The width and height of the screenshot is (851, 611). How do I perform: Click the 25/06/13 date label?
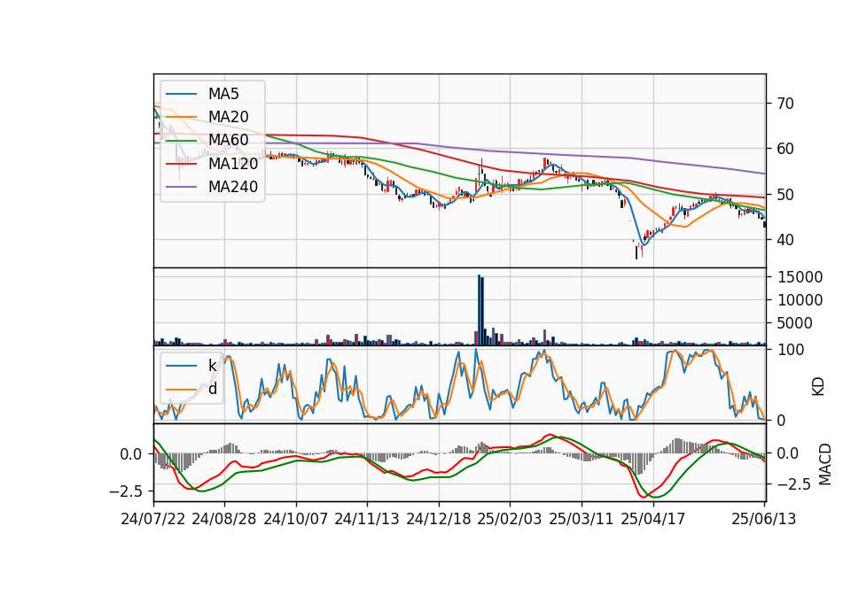(x=763, y=519)
